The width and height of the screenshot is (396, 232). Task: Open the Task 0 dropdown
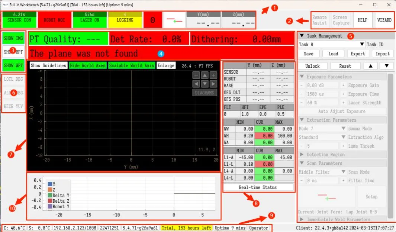332,44
